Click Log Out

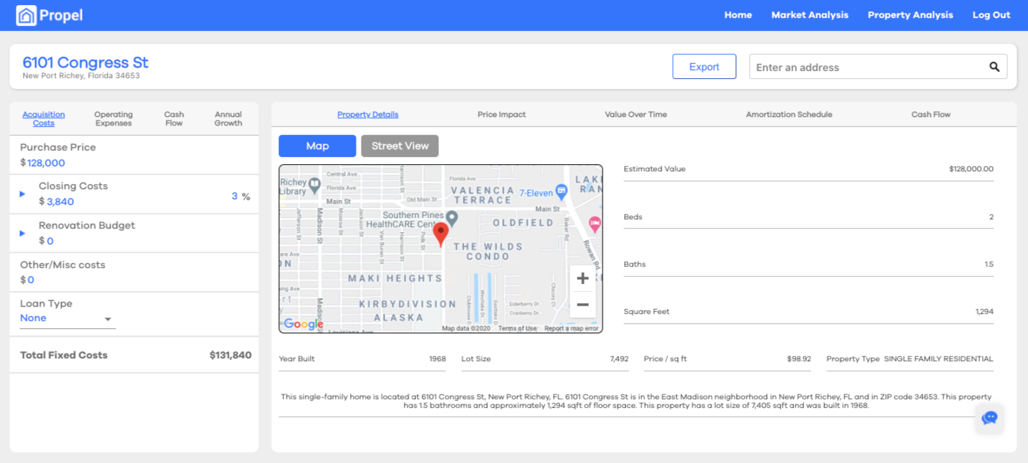pyautogui.click(x=991, y=15)
